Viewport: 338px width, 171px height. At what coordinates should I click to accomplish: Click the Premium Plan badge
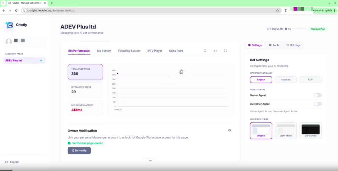pyautogui.click(x=318, y=29)
